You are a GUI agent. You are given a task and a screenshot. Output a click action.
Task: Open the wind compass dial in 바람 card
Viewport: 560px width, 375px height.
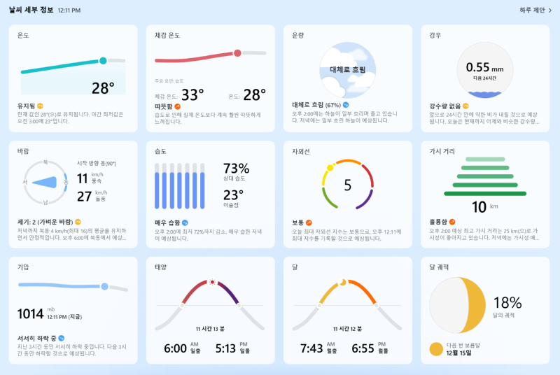(x=45, y=183)
